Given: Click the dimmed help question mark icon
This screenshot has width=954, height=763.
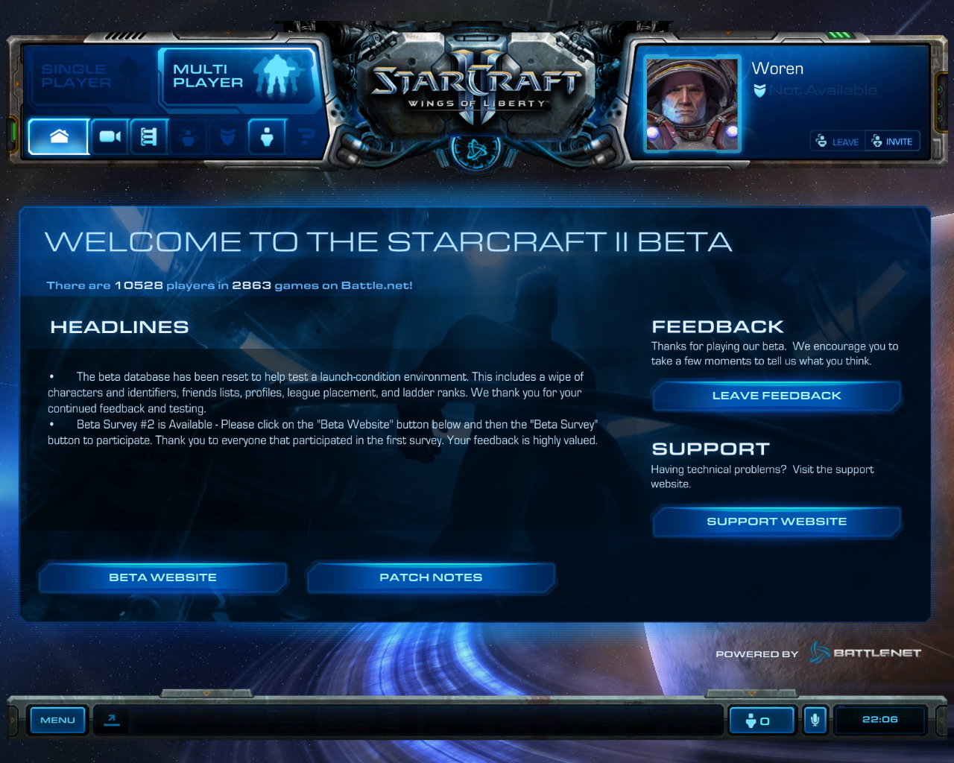Looking at the screenshot, I should pyautogui.click(x=306, y=136).
